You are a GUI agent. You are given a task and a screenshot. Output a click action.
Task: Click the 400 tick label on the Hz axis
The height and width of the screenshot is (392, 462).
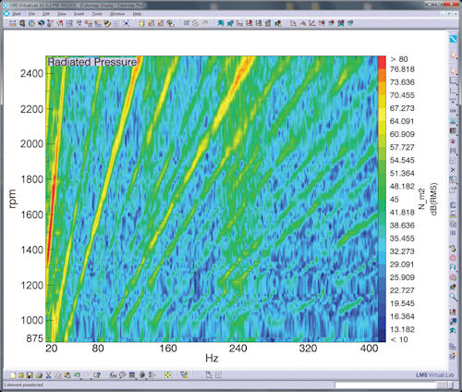369,349
